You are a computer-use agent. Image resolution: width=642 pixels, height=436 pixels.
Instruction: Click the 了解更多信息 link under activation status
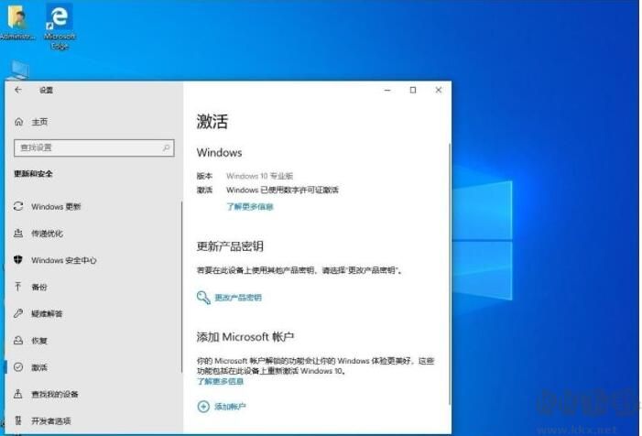coord(250,206)
